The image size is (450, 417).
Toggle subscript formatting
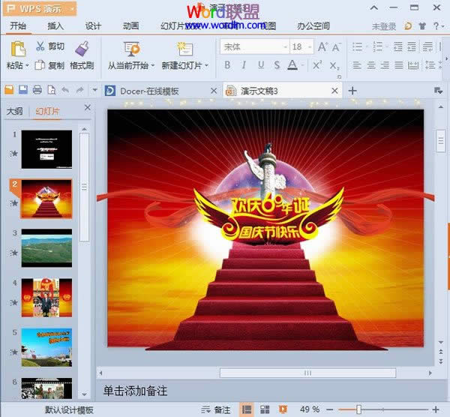click(x=334, y=66)
